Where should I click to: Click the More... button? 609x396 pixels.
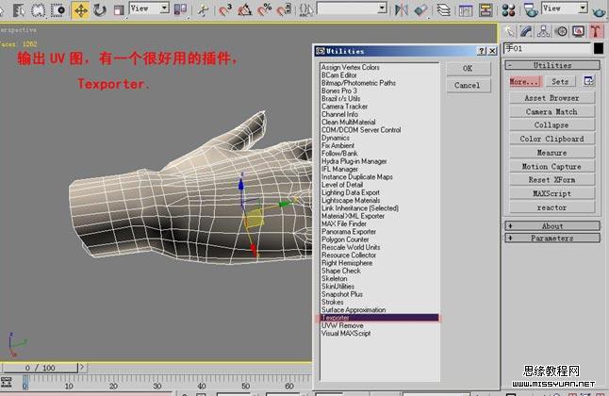(524, 82)
